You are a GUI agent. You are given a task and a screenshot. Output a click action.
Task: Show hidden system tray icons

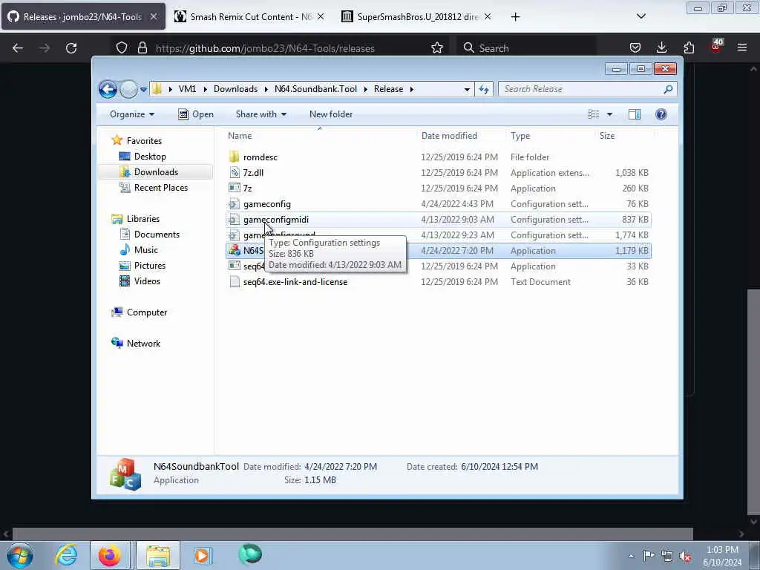pyautogui.click(x=631, y=557)
